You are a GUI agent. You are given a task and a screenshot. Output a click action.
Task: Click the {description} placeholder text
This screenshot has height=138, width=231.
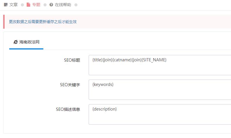[105, 109]
